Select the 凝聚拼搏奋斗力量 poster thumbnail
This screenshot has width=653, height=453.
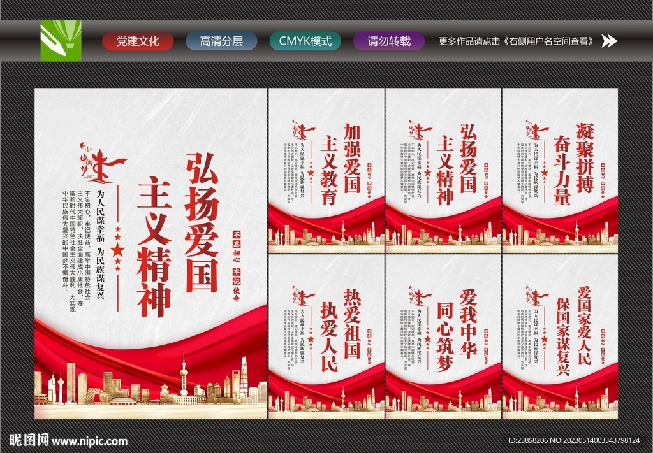560,171
